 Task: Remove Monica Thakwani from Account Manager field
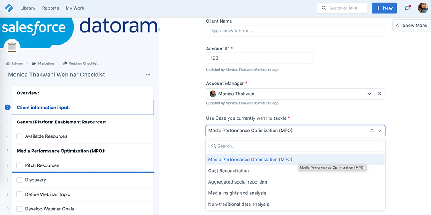click(x=380, y=94)
